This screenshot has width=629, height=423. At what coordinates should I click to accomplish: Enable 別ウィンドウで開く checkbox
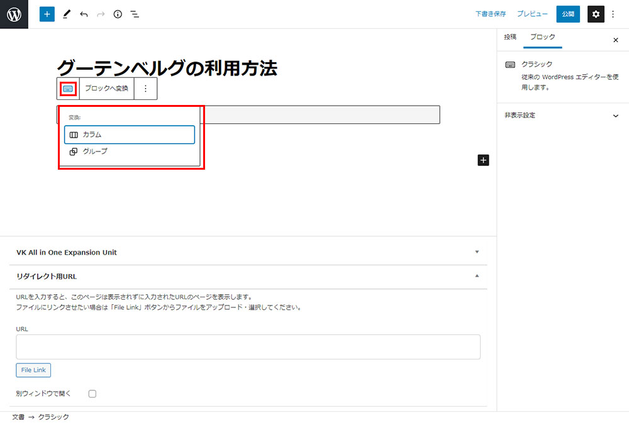[x=92, y=393]
